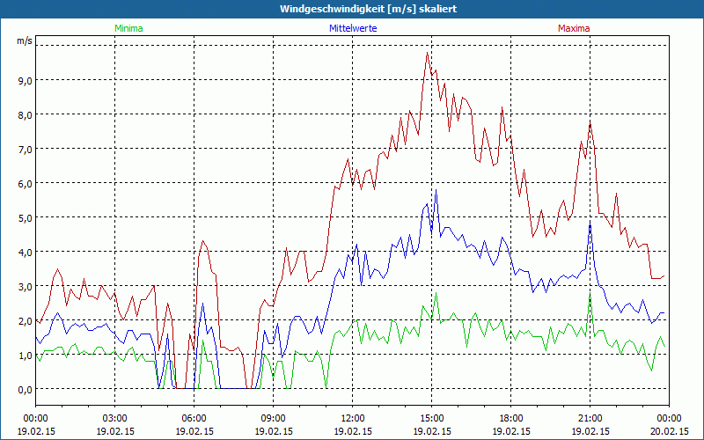Select the red Maxima legend label
This screenshot has height=440, width=704.
(x=574, y=28)
